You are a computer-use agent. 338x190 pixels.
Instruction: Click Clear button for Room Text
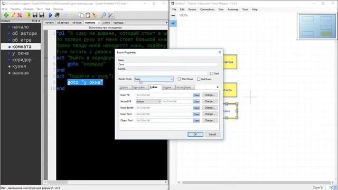click(196, 114)
